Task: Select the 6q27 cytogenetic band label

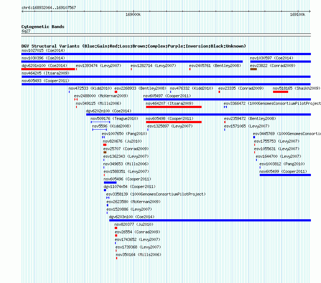Action: [x=26, y=31]
